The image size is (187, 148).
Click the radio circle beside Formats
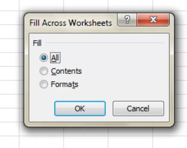pos(44,85)
